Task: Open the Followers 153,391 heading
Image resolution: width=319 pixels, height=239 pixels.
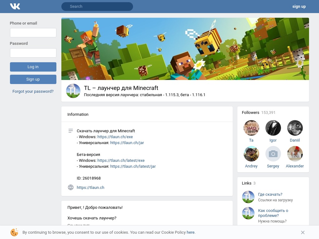Action: [x=258, y=112]
